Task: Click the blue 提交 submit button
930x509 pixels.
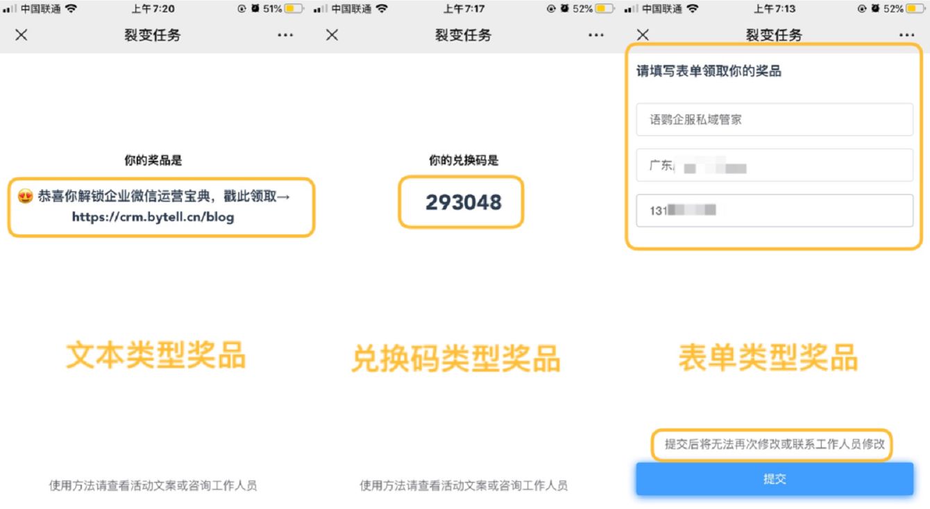Action: pos(775,479)
